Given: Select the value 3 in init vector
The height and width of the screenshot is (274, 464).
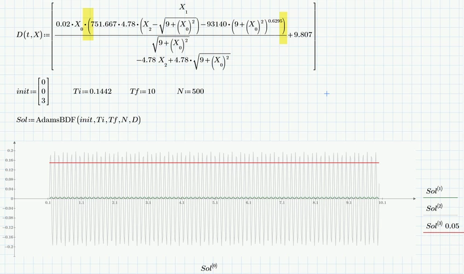Looking at the screenshot, I should [x=43, y=101].
